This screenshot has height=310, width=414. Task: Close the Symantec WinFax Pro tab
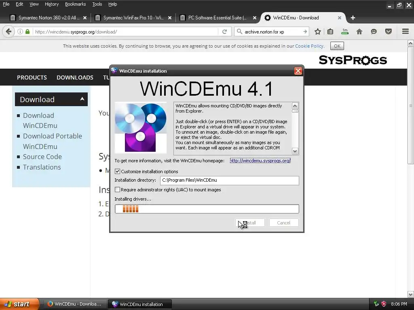pyautogui.click(x=170, y=18)
